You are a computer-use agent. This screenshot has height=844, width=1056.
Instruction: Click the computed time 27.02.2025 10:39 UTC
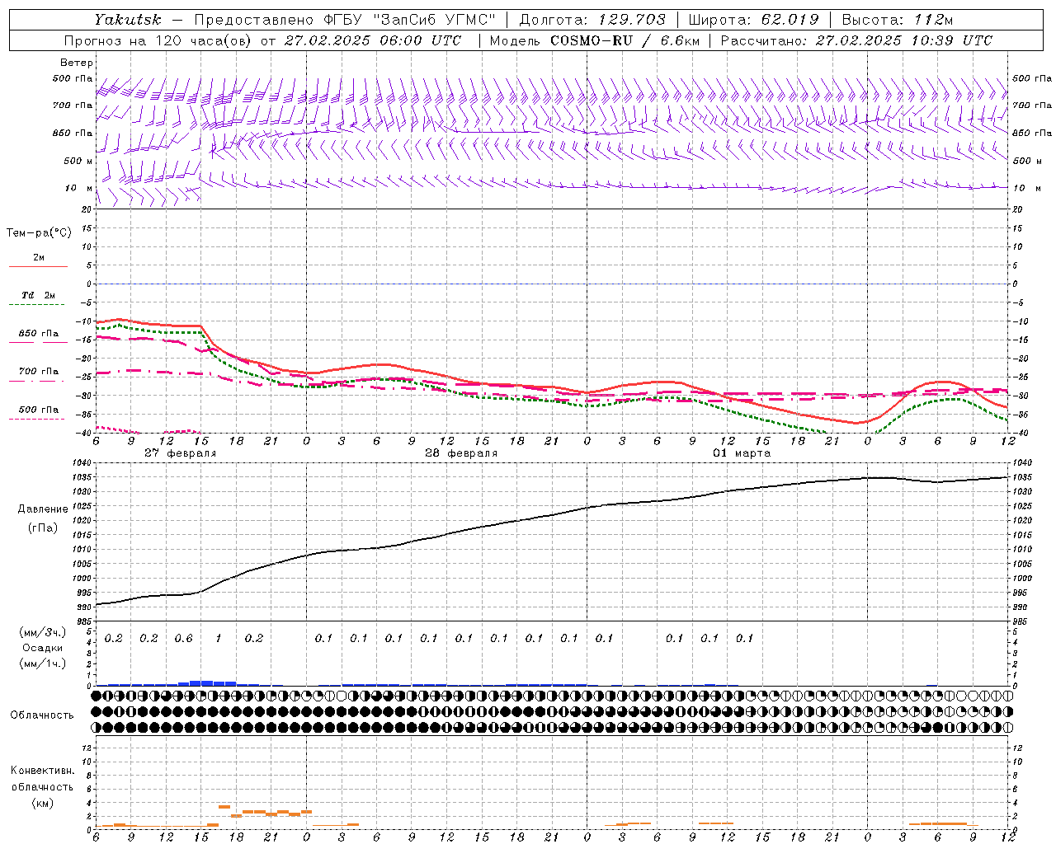(x=904, y=40)
